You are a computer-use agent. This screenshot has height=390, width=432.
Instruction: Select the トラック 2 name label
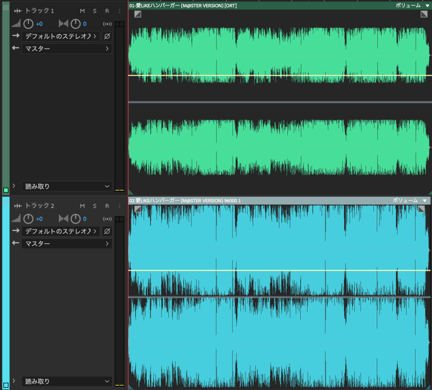point(39,206)
